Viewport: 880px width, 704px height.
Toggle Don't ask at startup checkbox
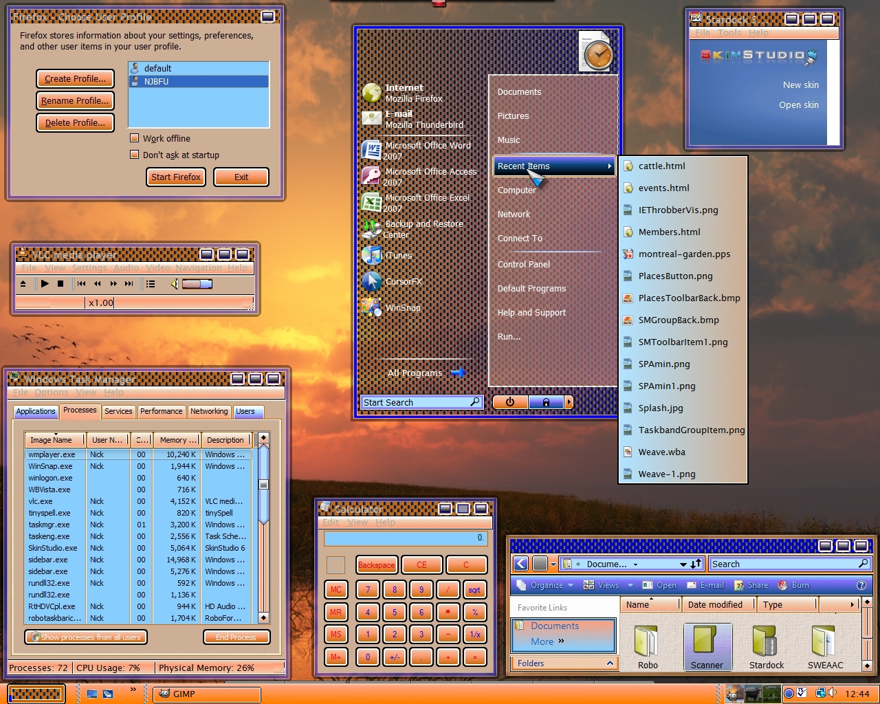pyautogui.click(x=135, y=155)
